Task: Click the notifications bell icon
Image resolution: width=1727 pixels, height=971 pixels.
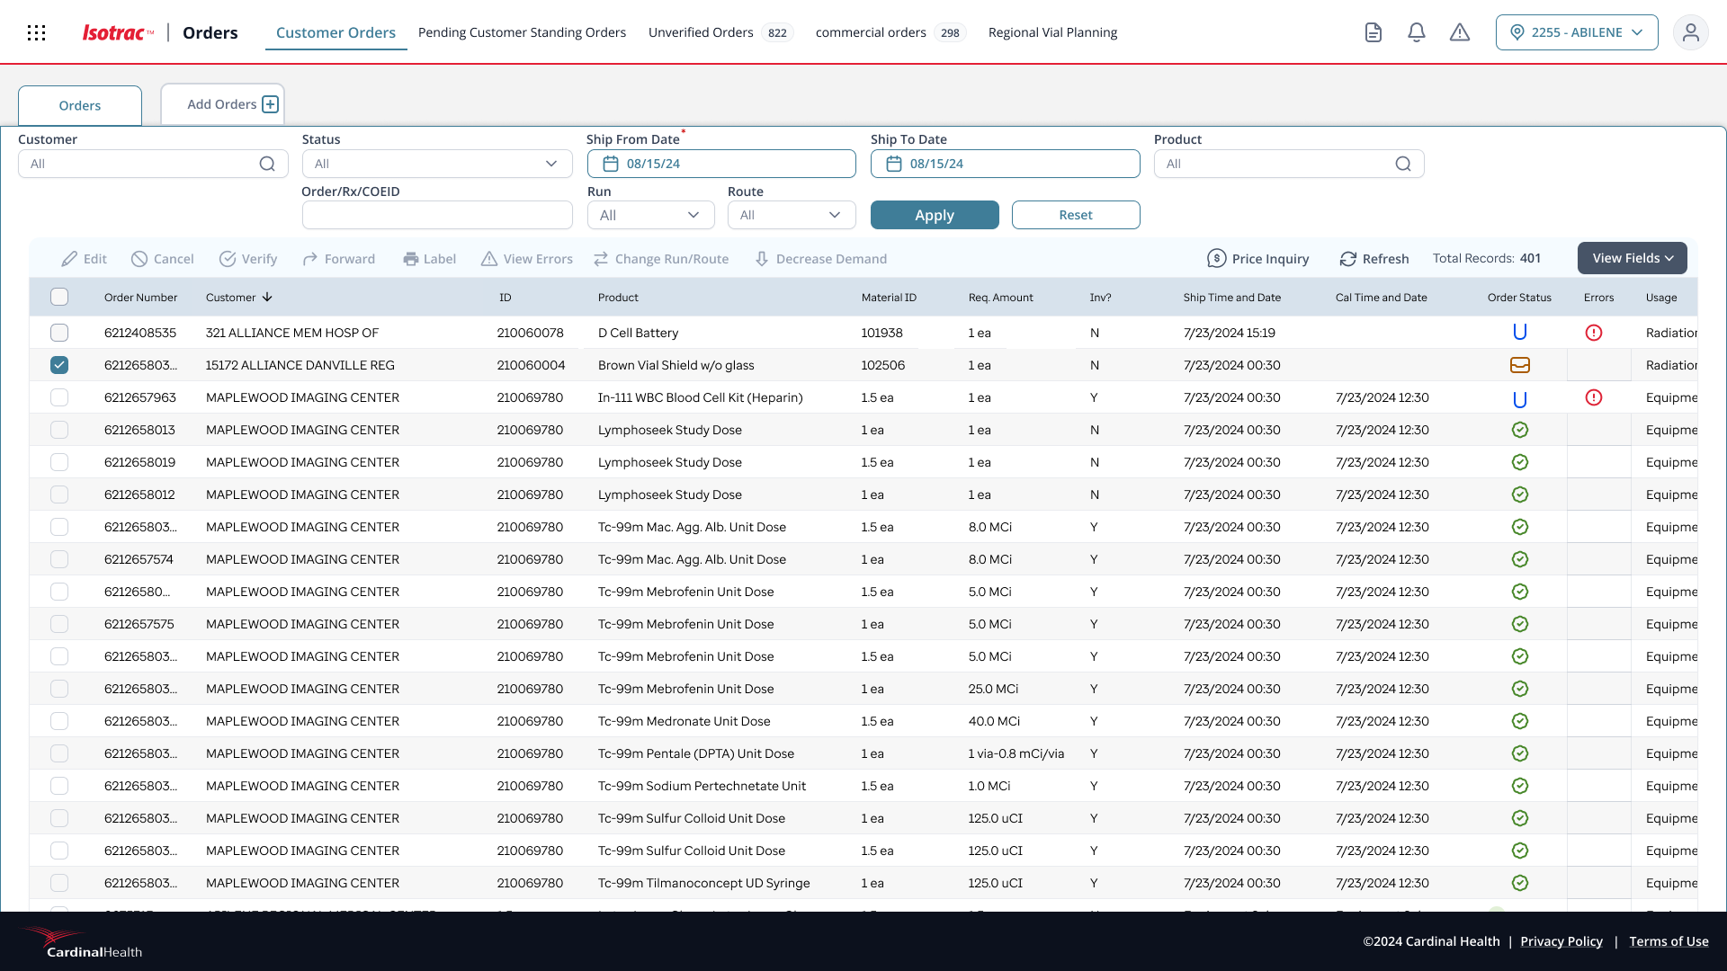Action: (x=1416, y=32)
